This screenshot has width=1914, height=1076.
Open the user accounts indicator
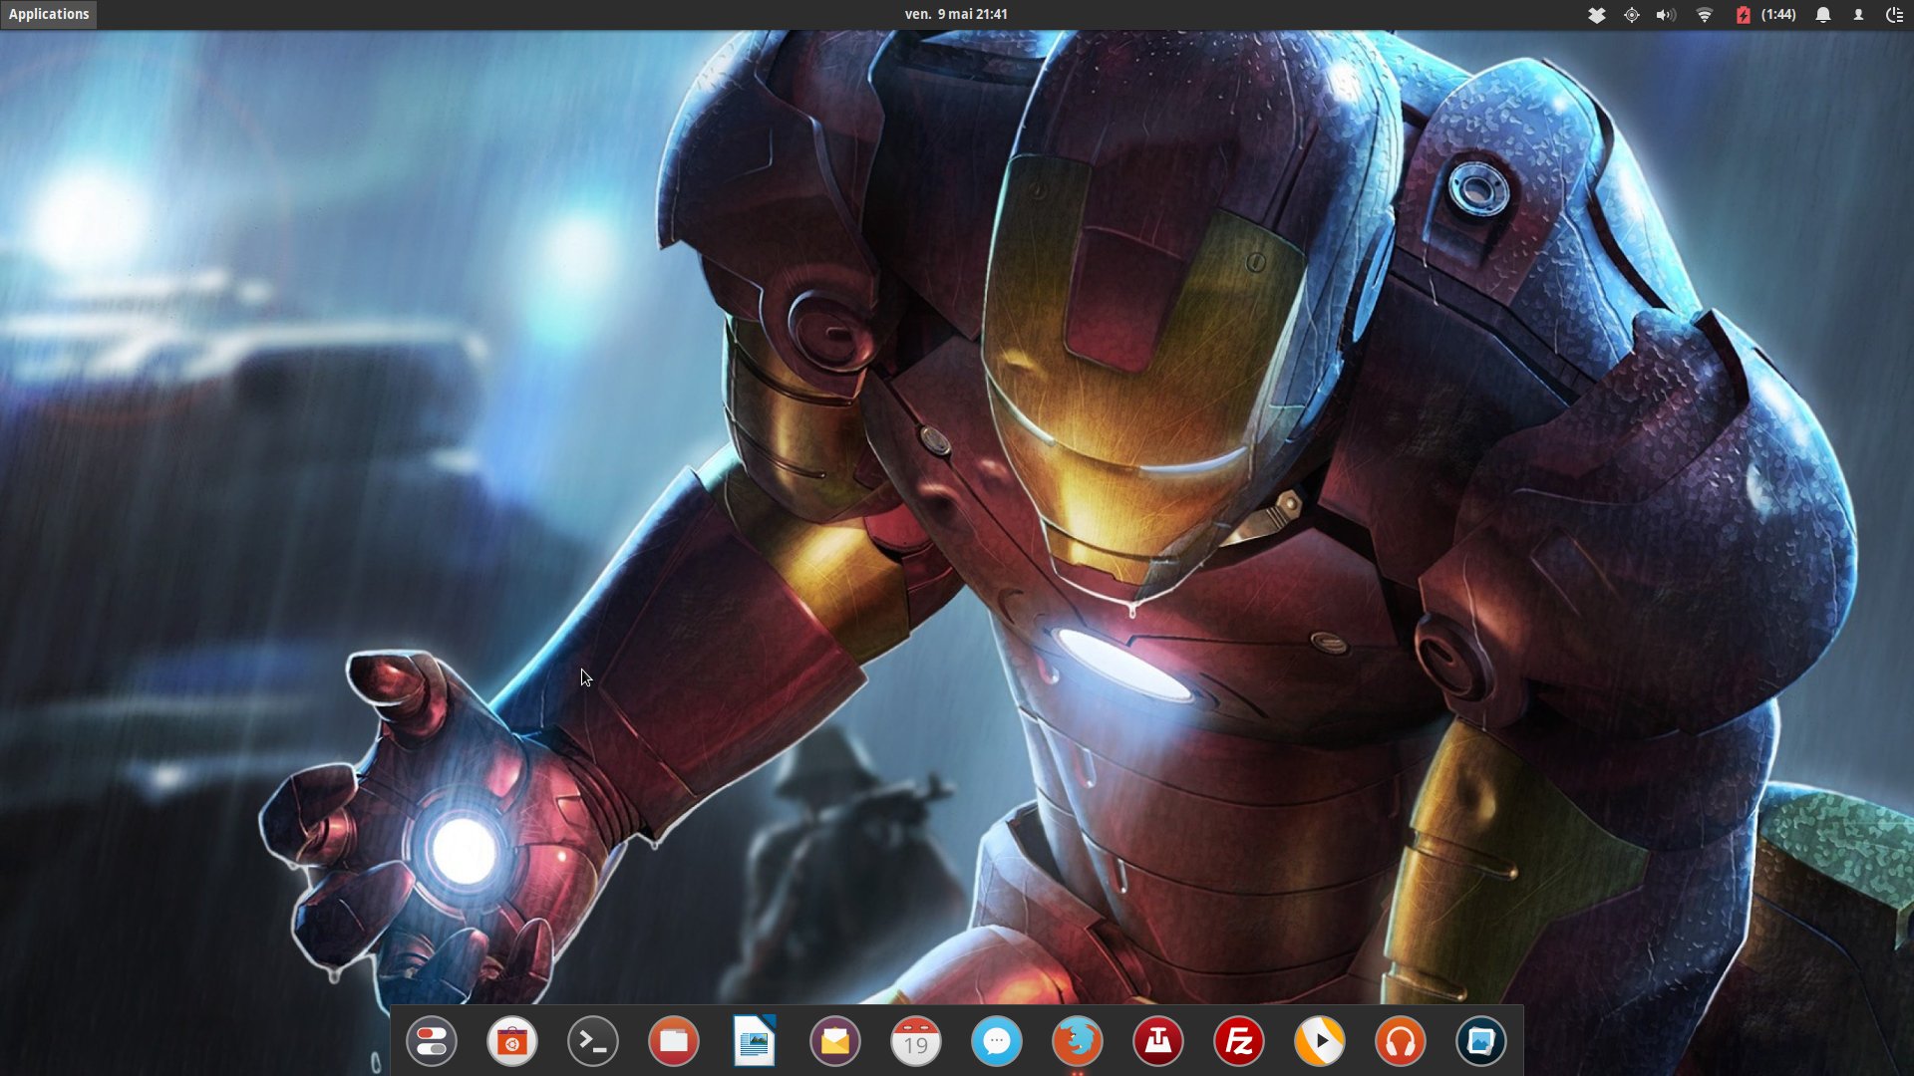pyautogui.click(x=1858, y=15)
